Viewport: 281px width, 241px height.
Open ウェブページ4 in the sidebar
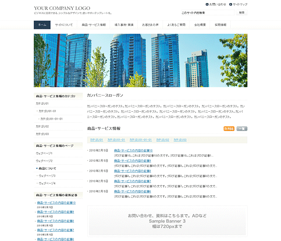click(47, 183)
